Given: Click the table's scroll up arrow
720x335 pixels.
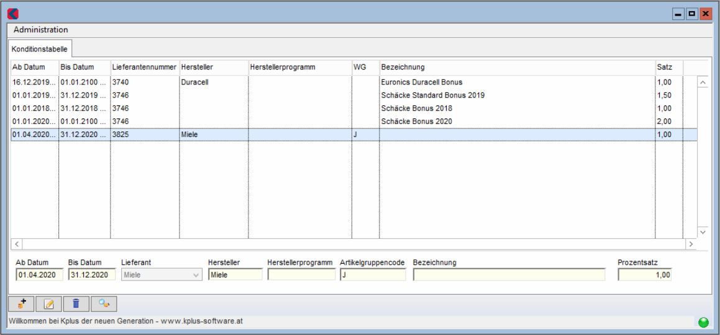Looking at the screenshot, I should [x=703, y=83].
